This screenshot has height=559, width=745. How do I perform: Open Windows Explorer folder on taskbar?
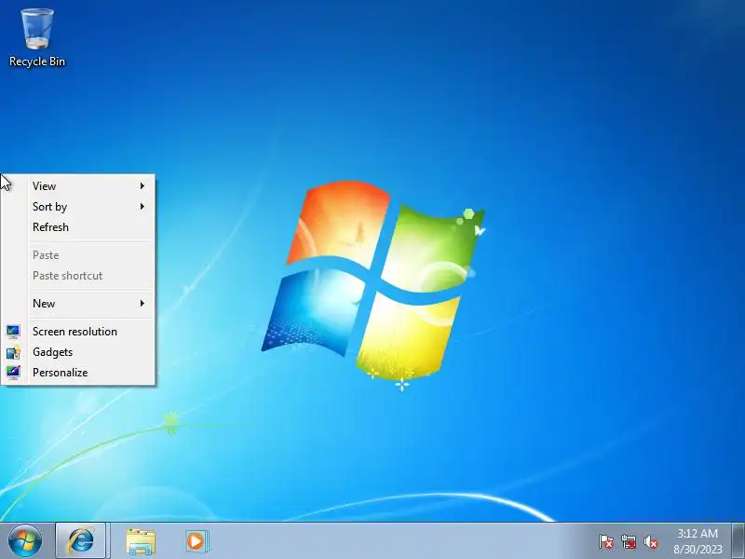(x=141, y=541)
